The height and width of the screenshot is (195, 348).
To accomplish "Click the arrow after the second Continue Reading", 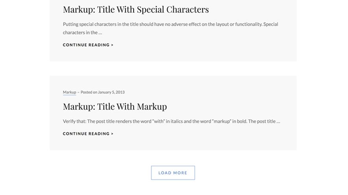I will [112, 134].
